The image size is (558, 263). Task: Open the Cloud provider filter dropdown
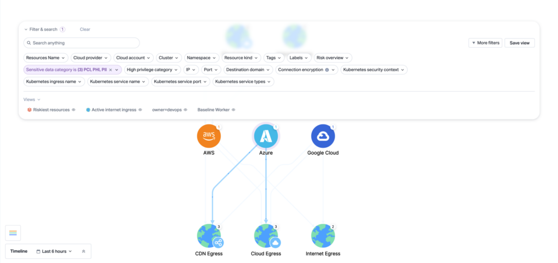(91, 58)
